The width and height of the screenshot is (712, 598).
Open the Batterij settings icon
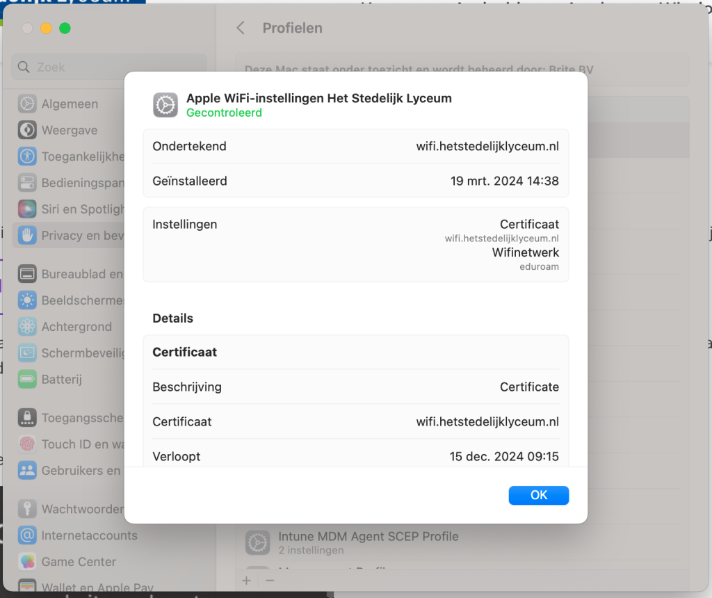point(27,380)
